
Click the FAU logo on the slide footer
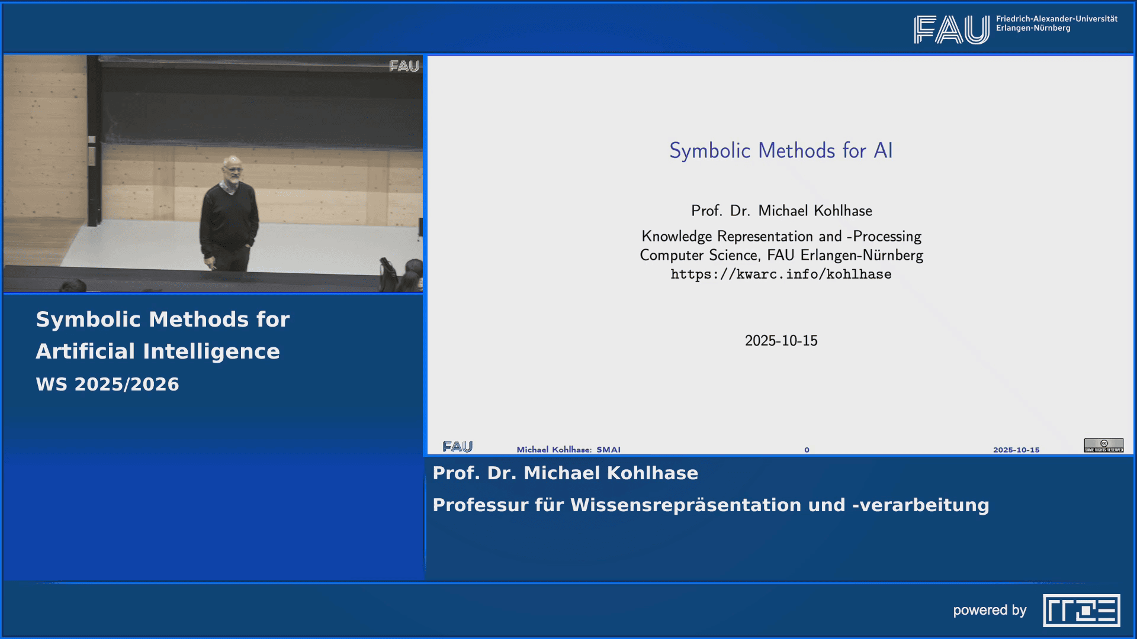[x=458, y=446]
